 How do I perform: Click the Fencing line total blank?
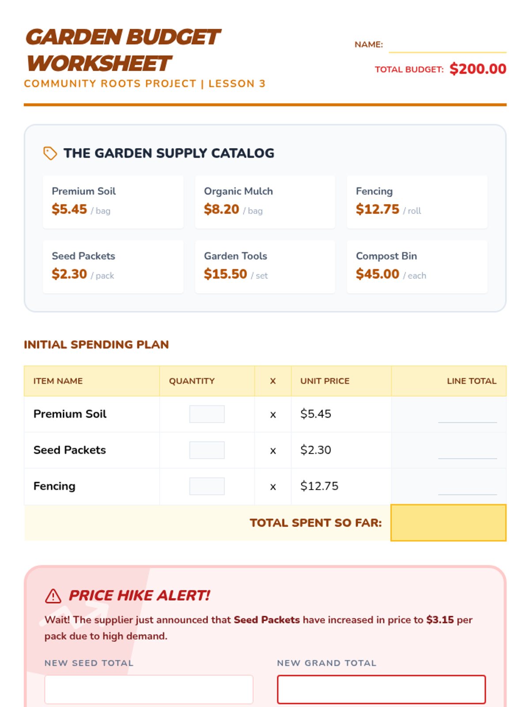click(467, 487)
